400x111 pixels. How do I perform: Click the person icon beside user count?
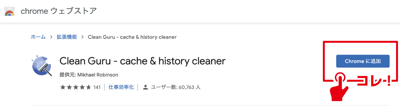pos(145,87)
